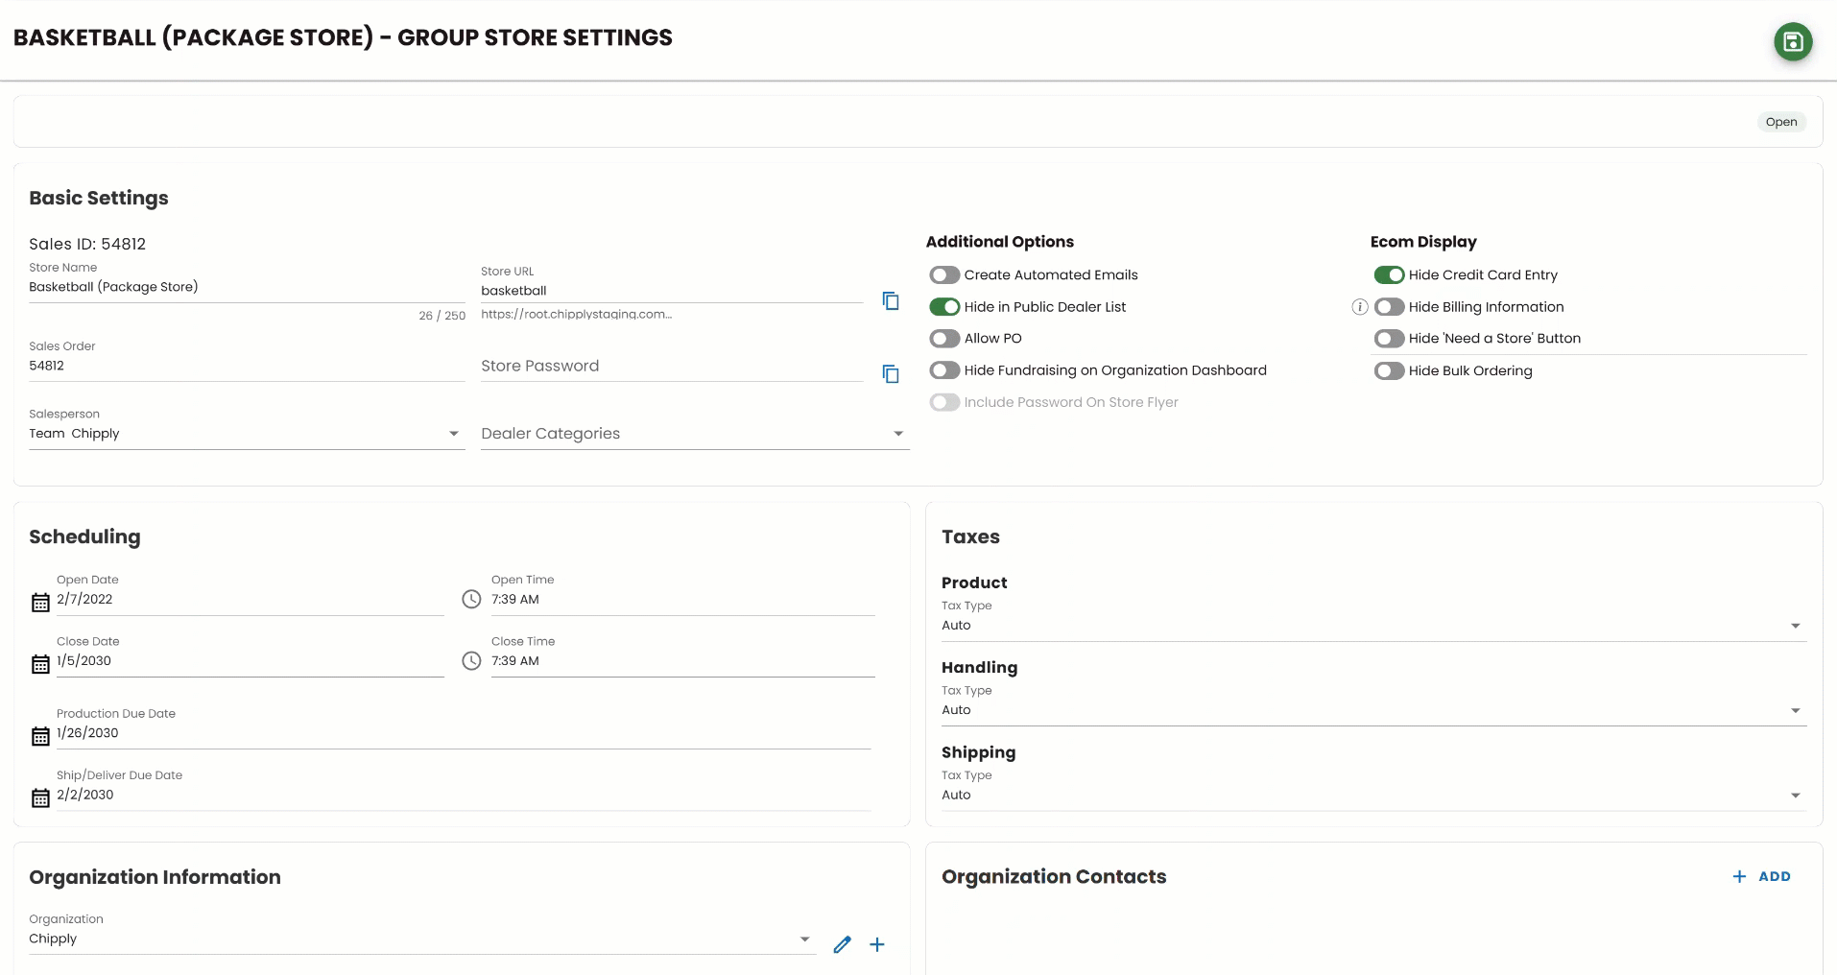Click the Open status chip
This screenshot has width=1837, height=975.
(x=1780, y=122)
